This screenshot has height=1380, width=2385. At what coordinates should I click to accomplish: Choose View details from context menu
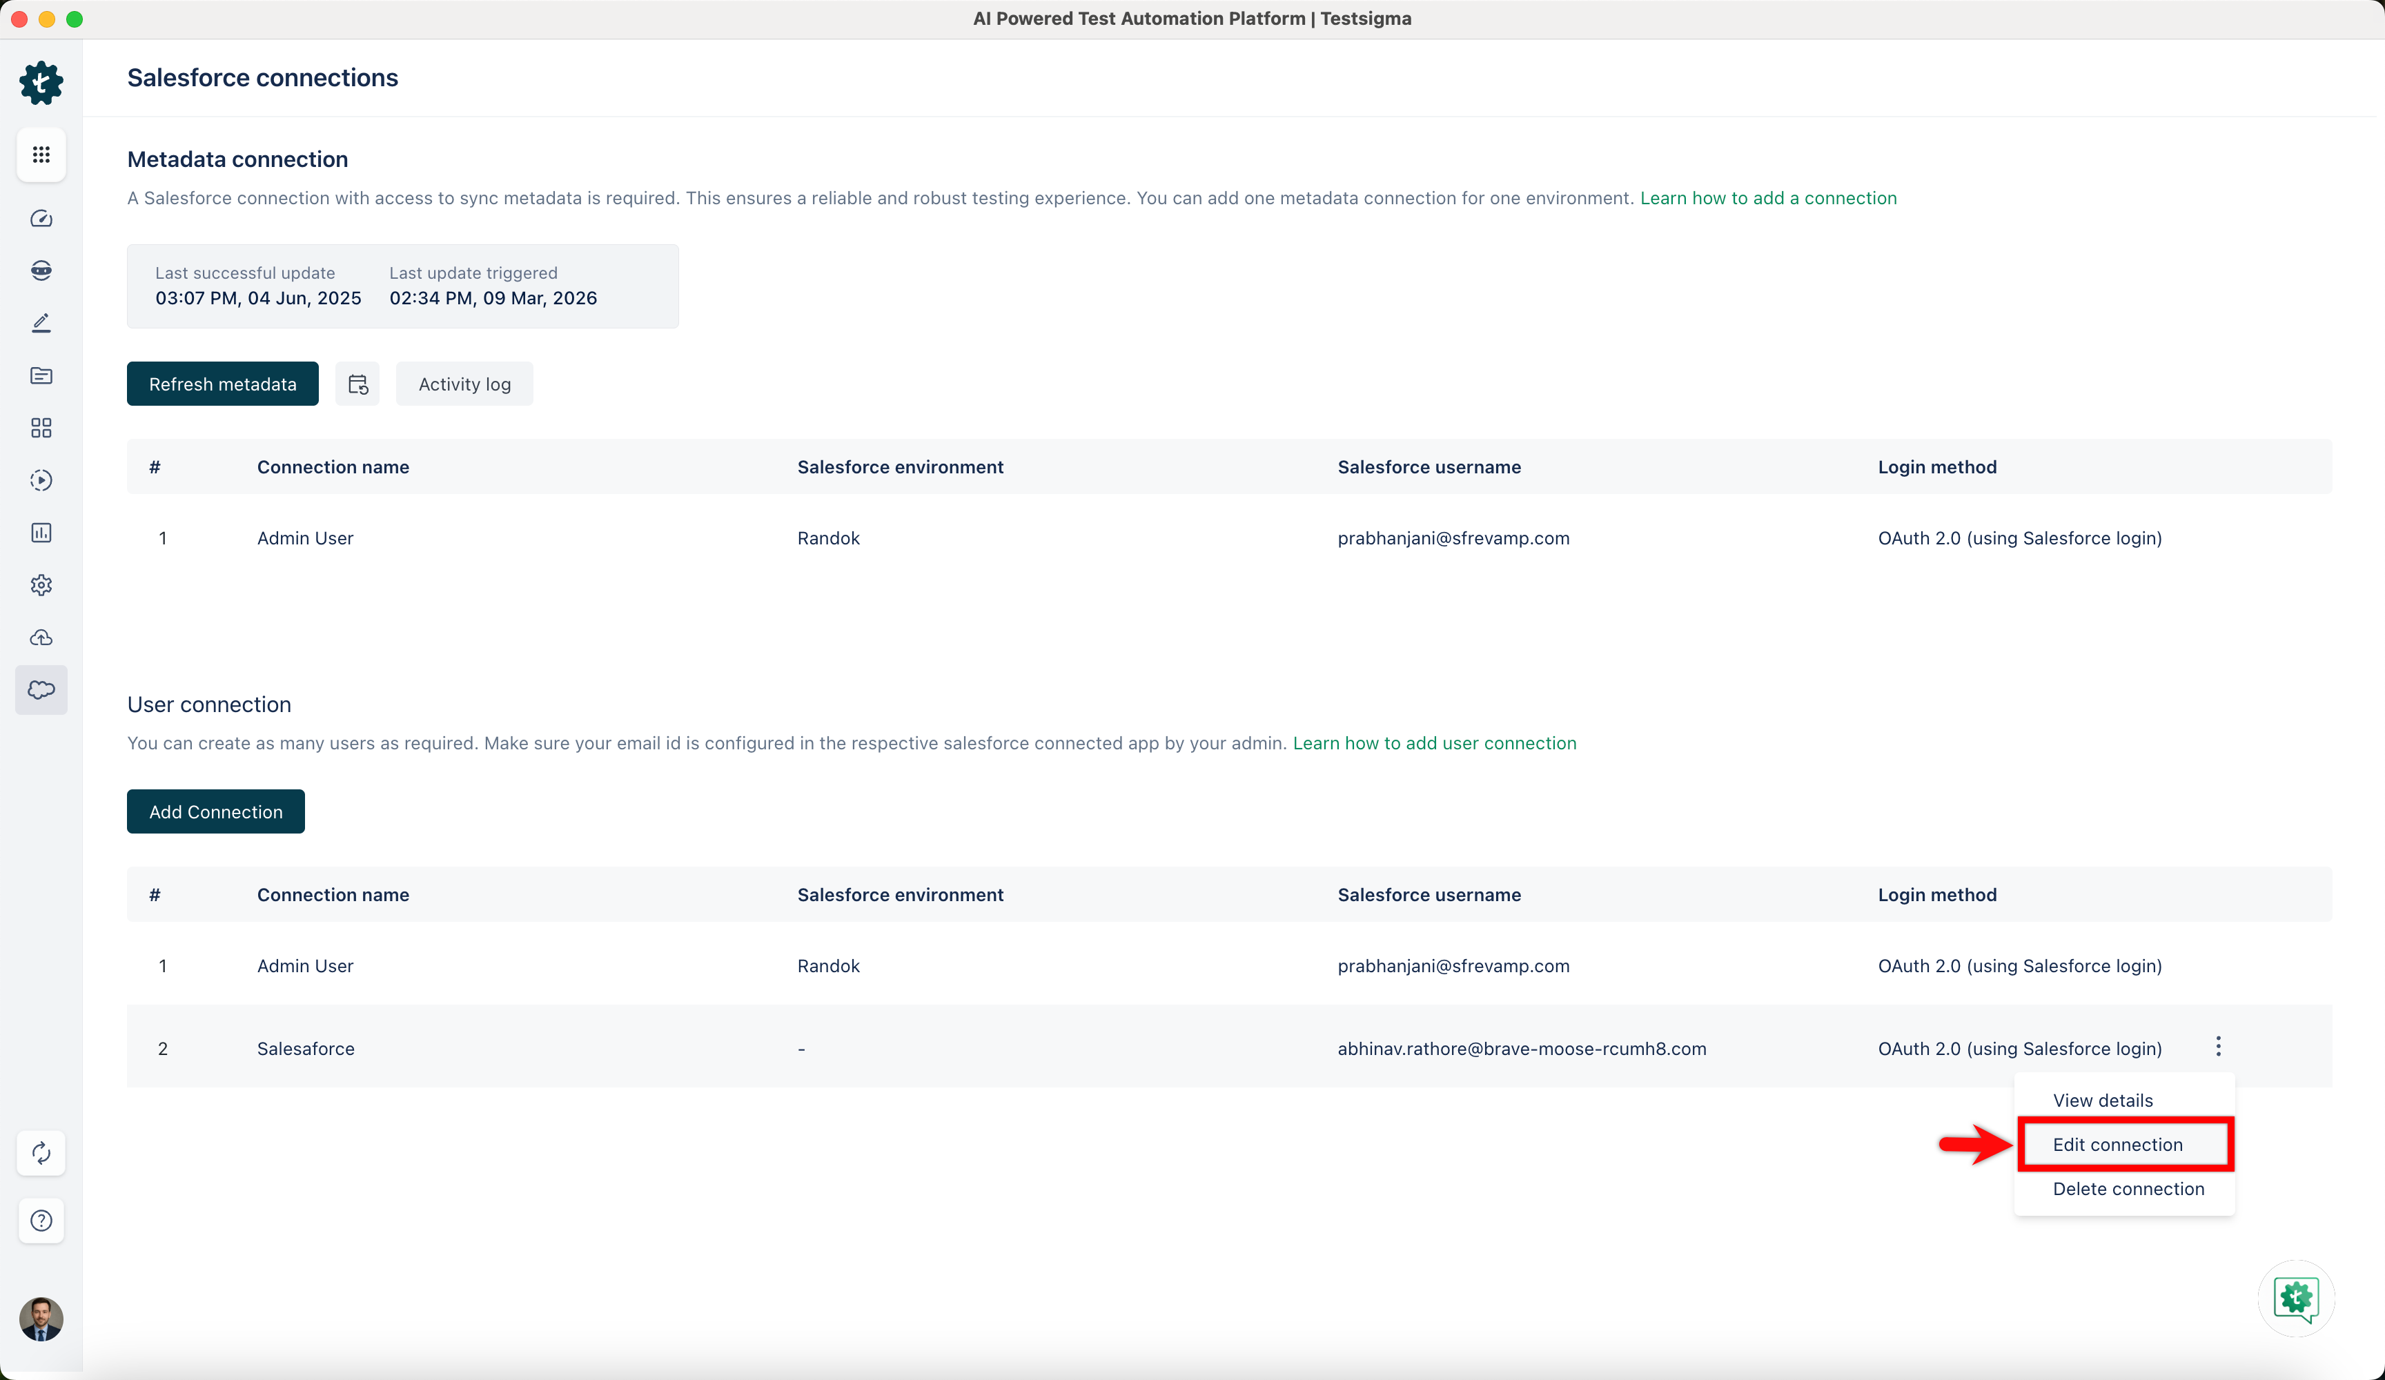click(x=2102, y=1100)
